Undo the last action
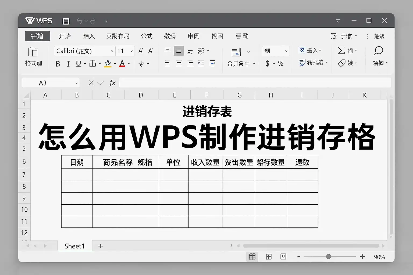This screenshot has width=413, height=275. pos(79,21)
